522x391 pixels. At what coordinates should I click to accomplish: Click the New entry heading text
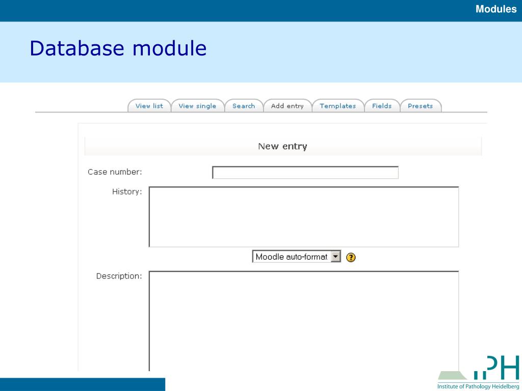pos(282,146)
